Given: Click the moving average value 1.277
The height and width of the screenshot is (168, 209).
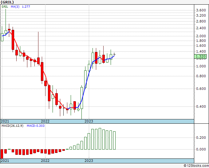Looking at the screenshot, I should pos(26,7).
